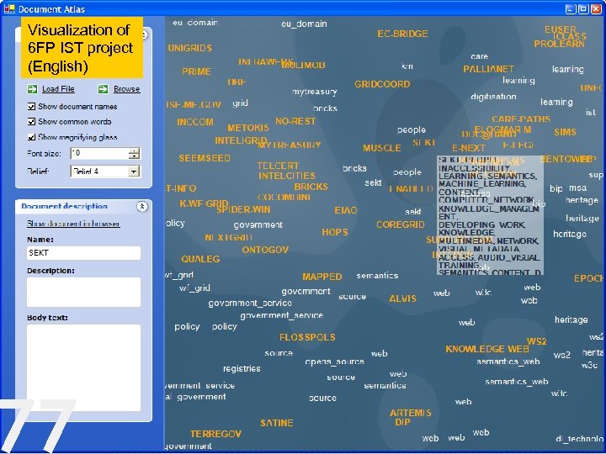Toggle the Show common words checkbox
This screenshot has width=606, height=454.
click(x=31, y=122)
